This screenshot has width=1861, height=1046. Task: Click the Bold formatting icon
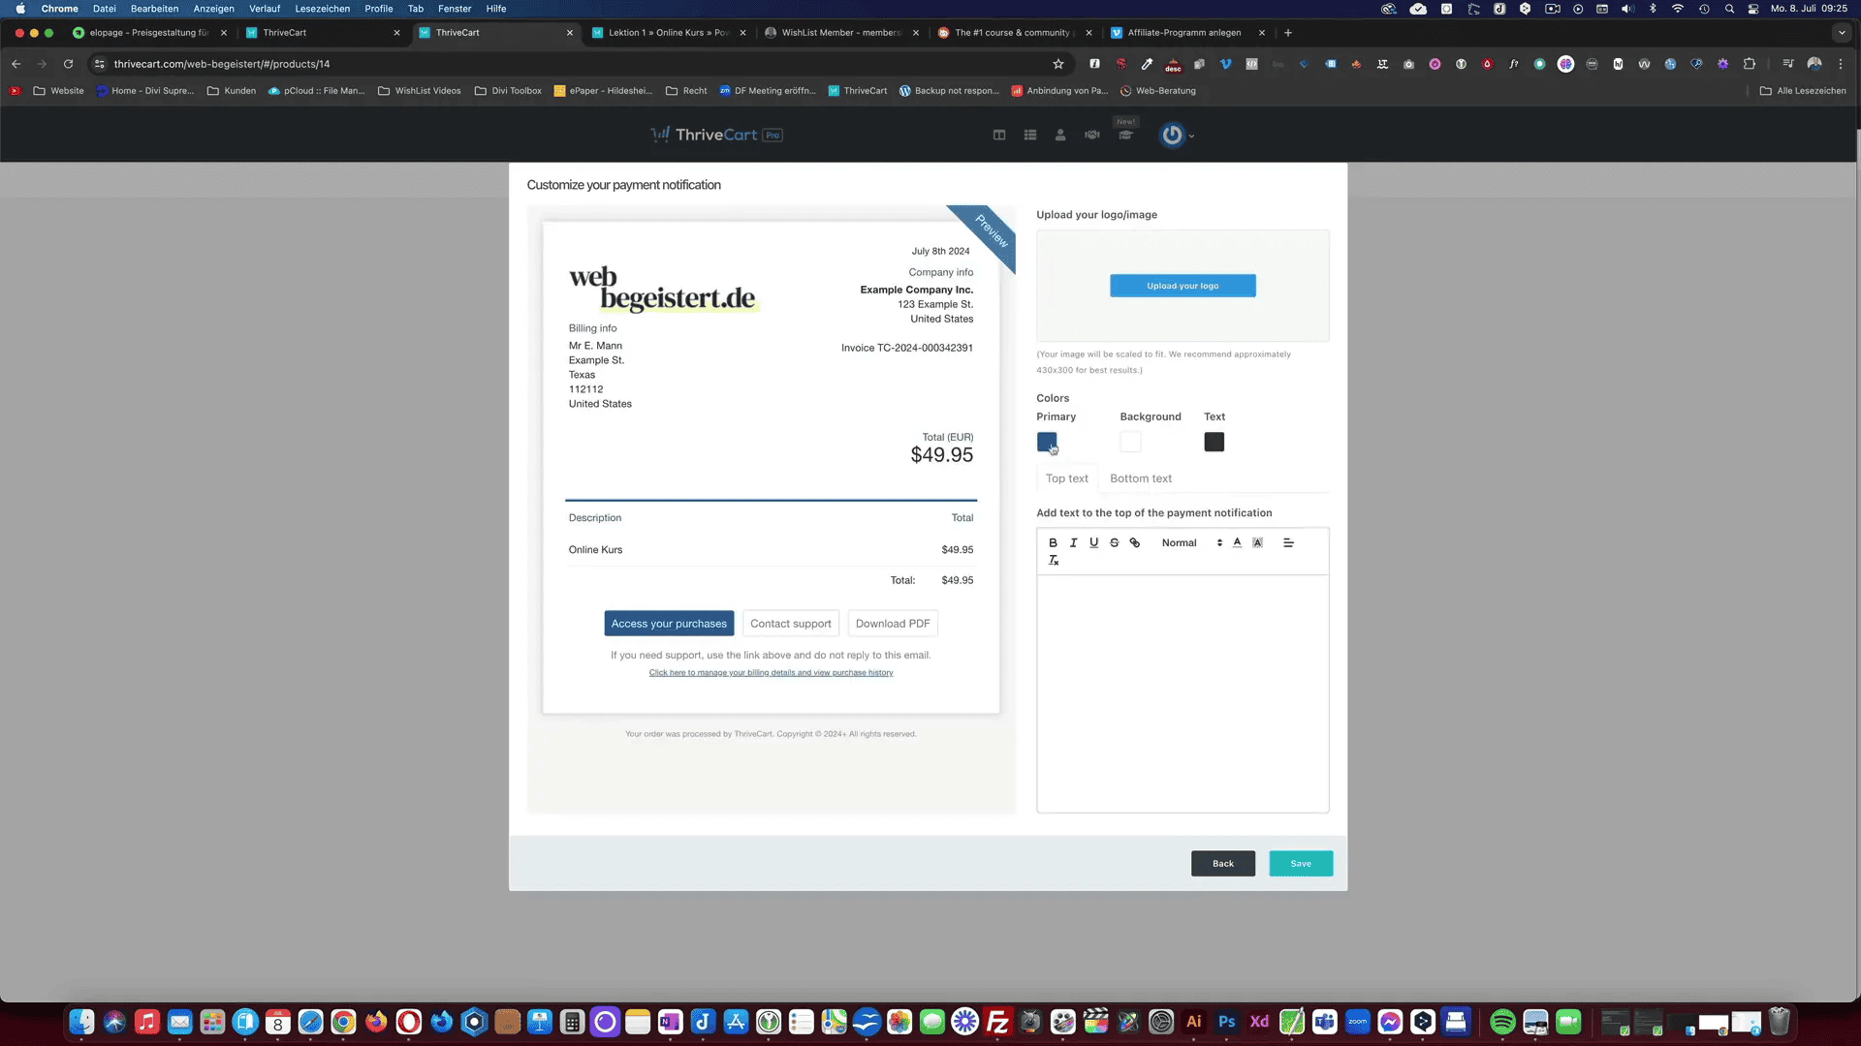(x=1054, y=542)
